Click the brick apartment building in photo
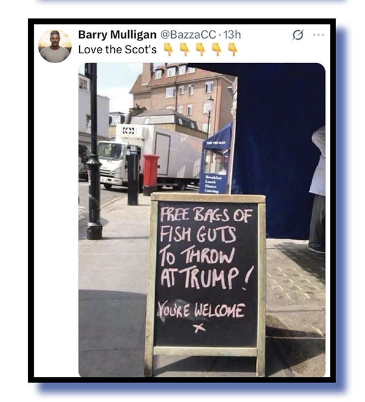This screenshot has height=402, width=365. pyautogui.click(x=183, y=95)
